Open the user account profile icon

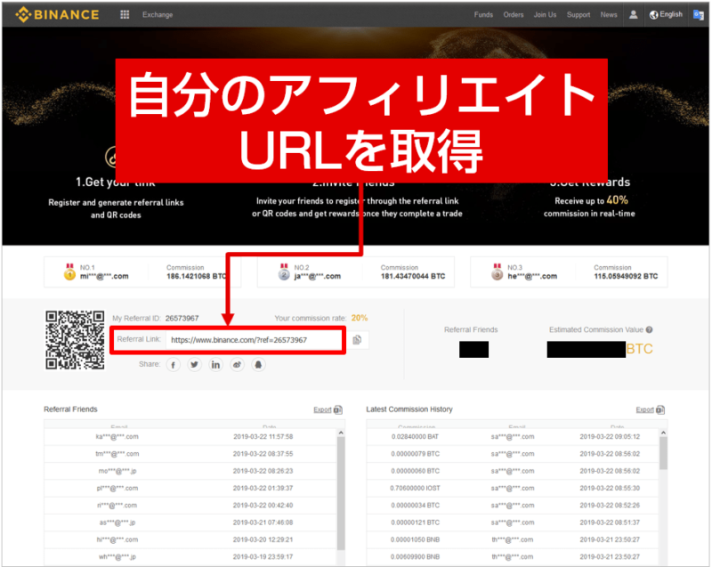pos(634,14)
